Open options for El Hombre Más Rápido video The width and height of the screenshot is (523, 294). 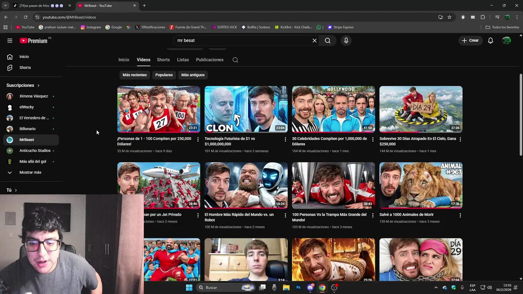pyautogui.click(x=285, y=215)
